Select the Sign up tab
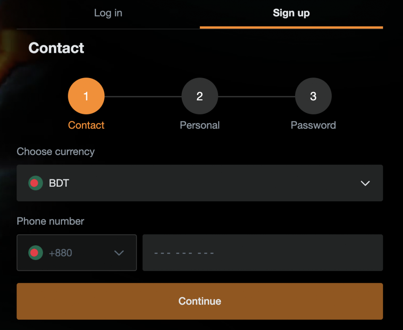Image resolution: width=403 pixels, height=330 pixels. point(291,13)
